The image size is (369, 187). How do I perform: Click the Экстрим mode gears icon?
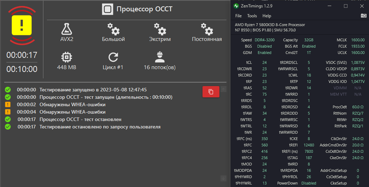click(160, 29)
